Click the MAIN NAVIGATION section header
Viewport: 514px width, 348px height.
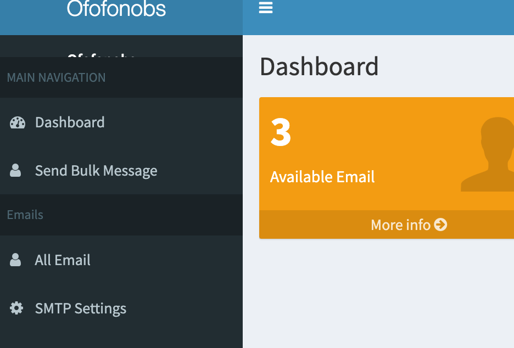56,78
